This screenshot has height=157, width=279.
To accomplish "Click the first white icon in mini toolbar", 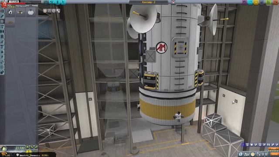I will [248, 145].
